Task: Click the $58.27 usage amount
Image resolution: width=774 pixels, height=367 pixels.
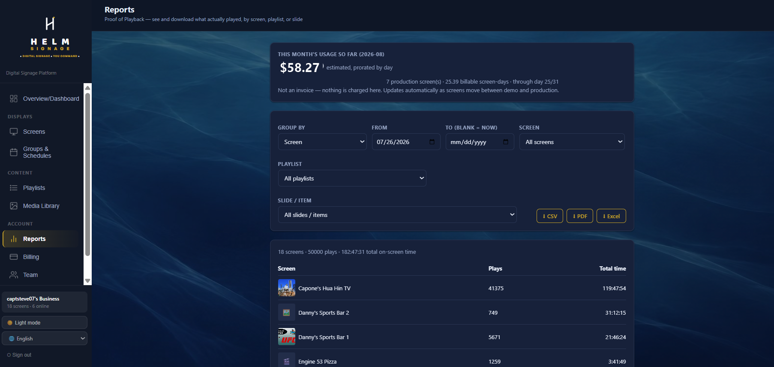Action: [x=300, y=67]
